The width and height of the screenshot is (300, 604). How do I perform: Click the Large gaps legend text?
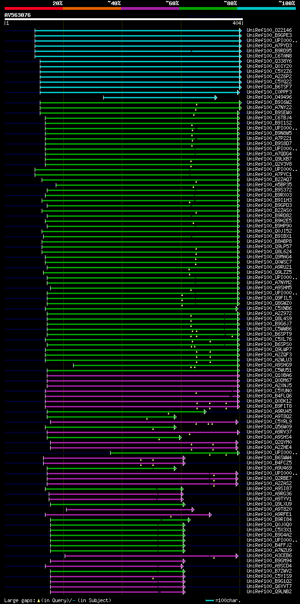pyautogui.click(x=58, y=600)
